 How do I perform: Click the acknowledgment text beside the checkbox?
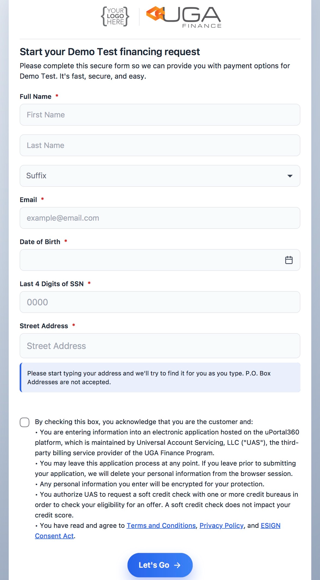pyautogui.click(x=167, y=479)
